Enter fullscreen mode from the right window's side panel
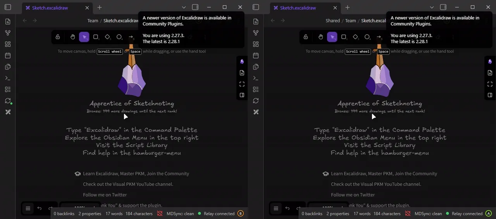Screen dimensions: 496x219 (x=490, y=84)
